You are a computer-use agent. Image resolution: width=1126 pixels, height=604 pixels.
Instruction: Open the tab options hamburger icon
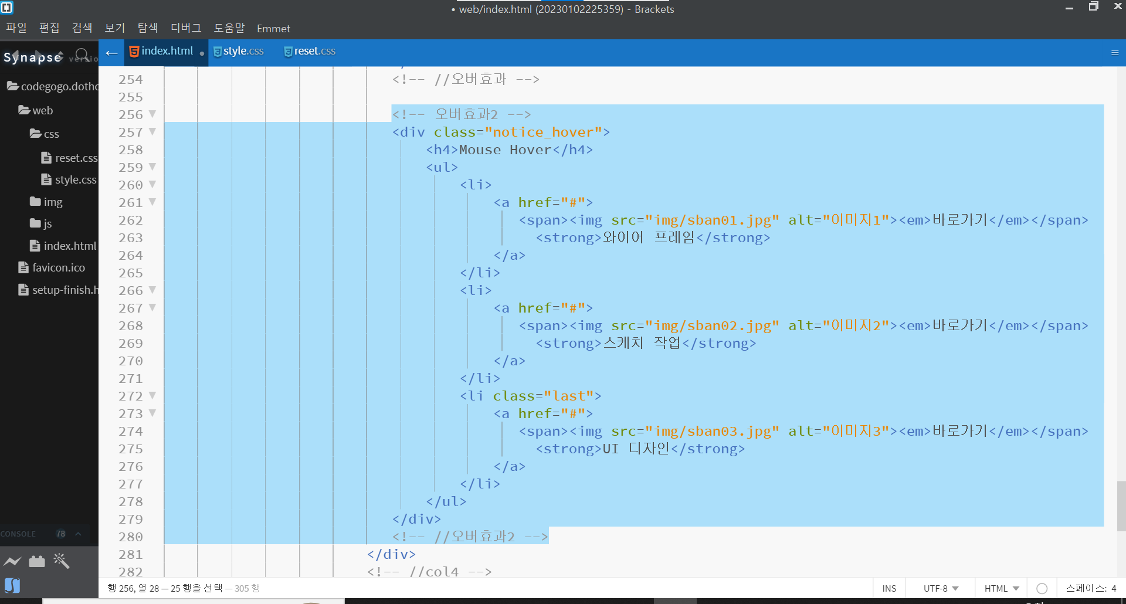point(1115,53)
